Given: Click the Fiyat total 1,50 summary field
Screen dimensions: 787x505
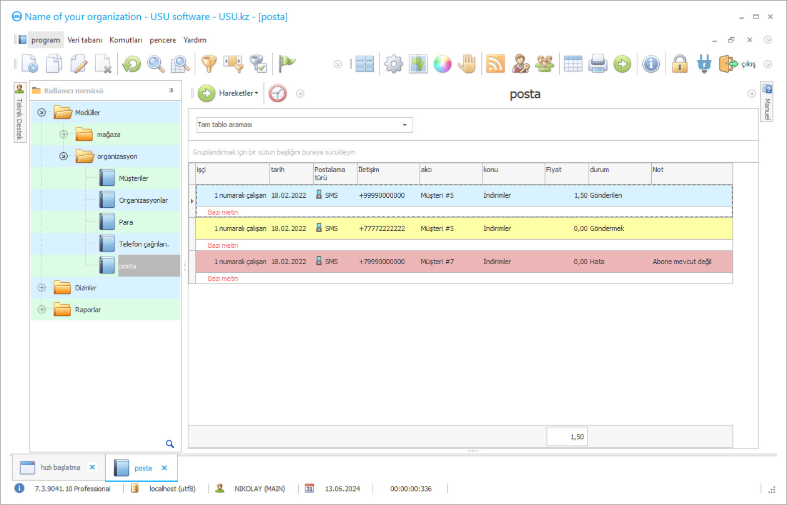Looking at the screenshot, I should pos(567,437).
